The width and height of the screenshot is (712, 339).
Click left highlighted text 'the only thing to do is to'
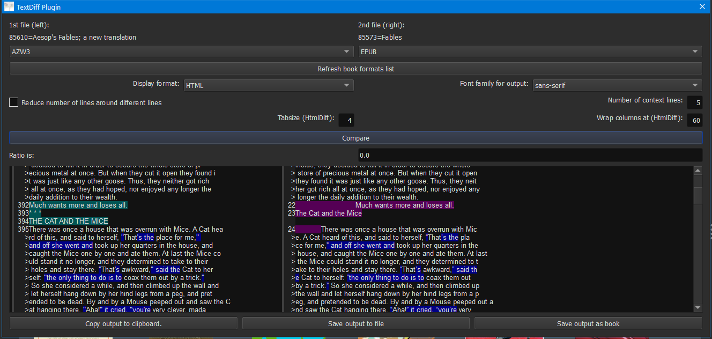coord(83,277)
